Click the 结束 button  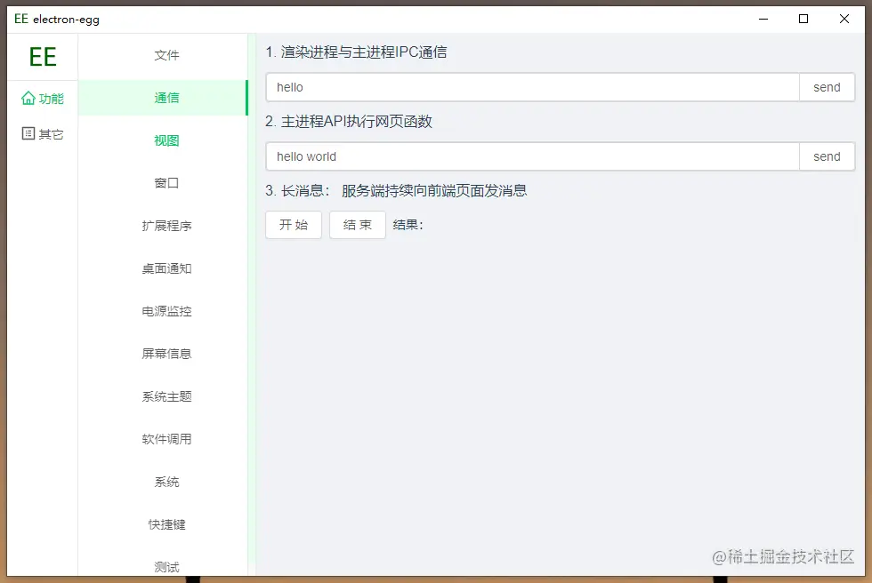(358, 225)
